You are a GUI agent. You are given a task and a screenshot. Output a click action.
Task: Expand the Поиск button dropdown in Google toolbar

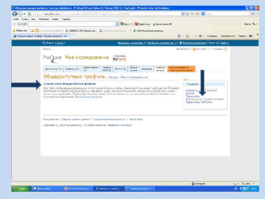(x=131, y=24)
